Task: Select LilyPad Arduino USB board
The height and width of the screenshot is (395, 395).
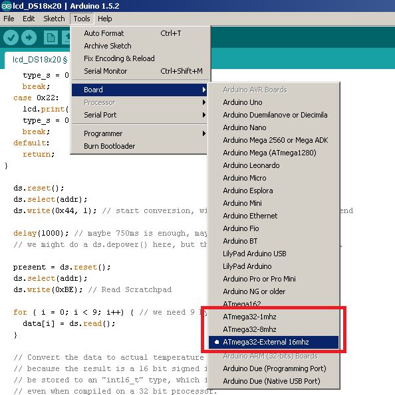Action: point(273,254)
